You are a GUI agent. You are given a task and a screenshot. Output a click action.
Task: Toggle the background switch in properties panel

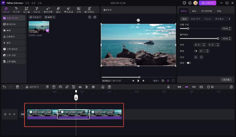189,63
